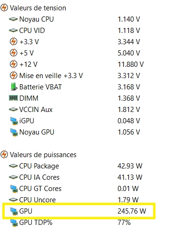Click the card icon next to GPU TDP%
This screenshot has height=231, width=170.
click(x=14, y=223)
